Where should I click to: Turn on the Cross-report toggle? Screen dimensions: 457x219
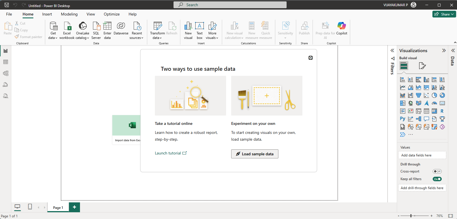(x=437, y=171)
